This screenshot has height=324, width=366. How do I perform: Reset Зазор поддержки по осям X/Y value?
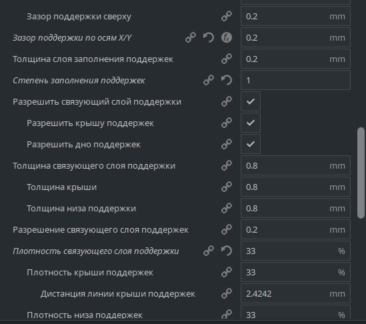click(x=209, y=37)
